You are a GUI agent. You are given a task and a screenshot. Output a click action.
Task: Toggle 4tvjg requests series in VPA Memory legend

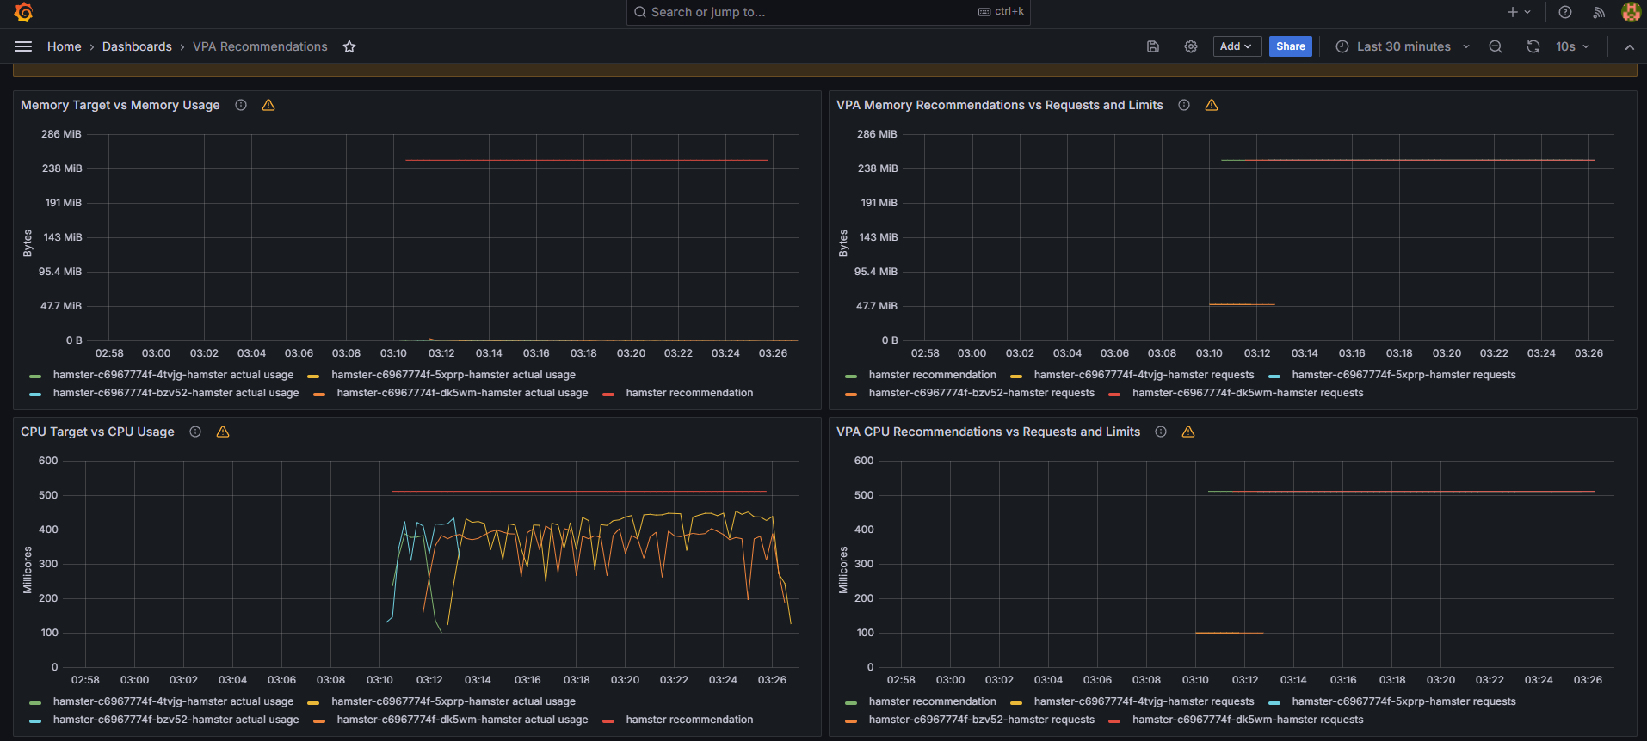click(1144, 375)
